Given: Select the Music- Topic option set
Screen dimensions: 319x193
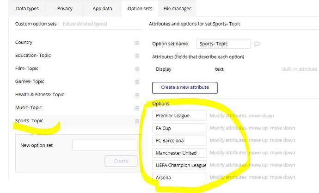Looking at the screenshot, I should pyautogui.click(x=29, y=108).
